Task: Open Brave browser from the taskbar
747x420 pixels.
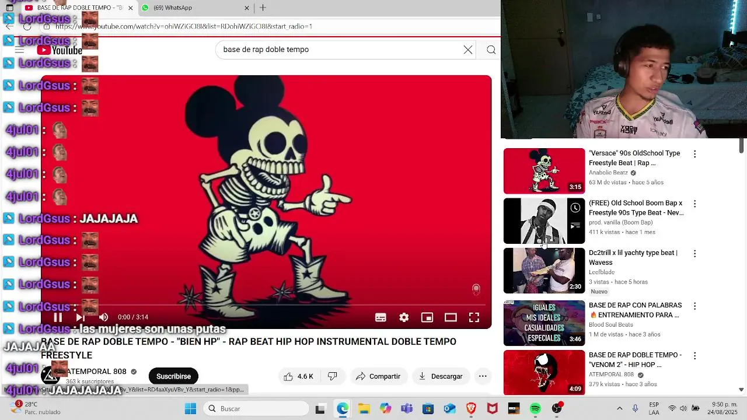Action: click(471, 409)
